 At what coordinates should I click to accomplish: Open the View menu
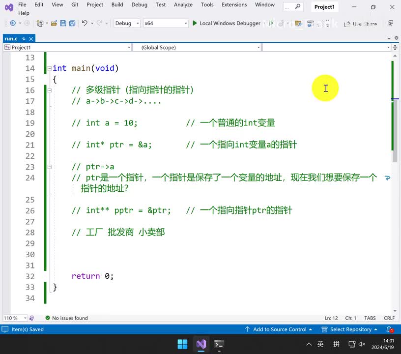click(57, 4)
